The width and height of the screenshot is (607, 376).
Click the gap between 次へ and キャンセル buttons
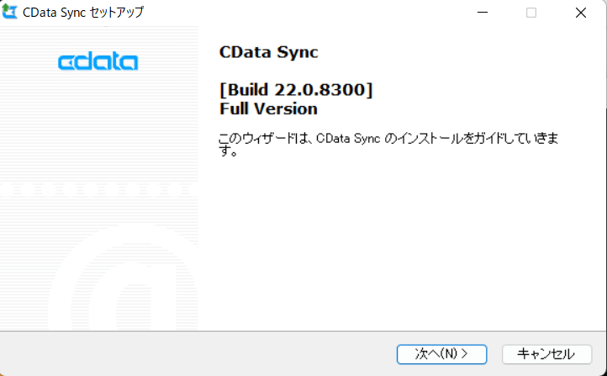click(494, 353)
